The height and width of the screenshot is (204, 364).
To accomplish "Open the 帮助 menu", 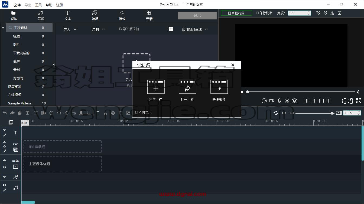I will 49,5.
